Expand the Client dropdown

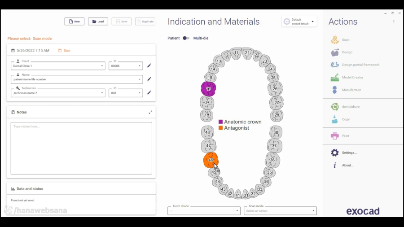pos(102,66)
